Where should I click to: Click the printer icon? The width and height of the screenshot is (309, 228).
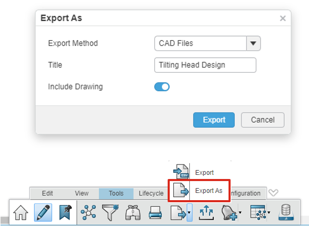[x=155, y=213]
